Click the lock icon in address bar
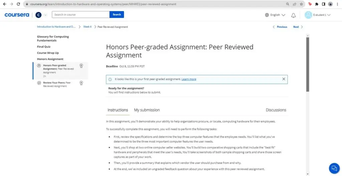342x176 pixels. 27,4
